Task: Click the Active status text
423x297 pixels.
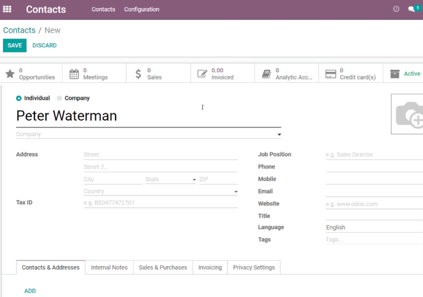Action: [412, 74]
